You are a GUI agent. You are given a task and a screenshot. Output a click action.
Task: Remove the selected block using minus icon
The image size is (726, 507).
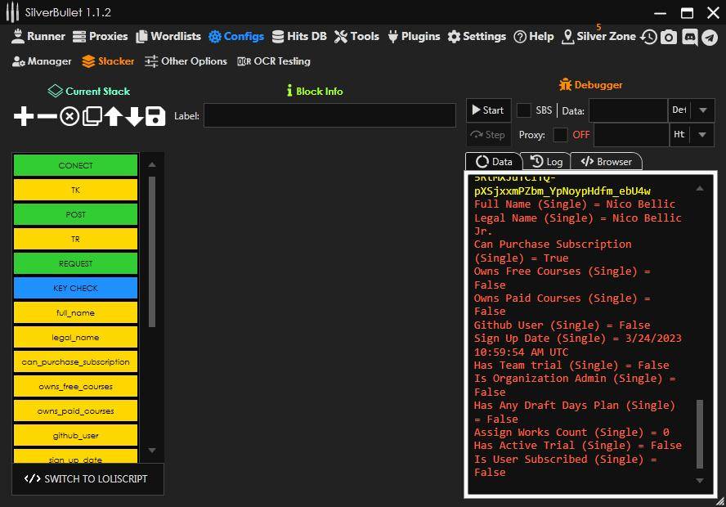(47, 115)
